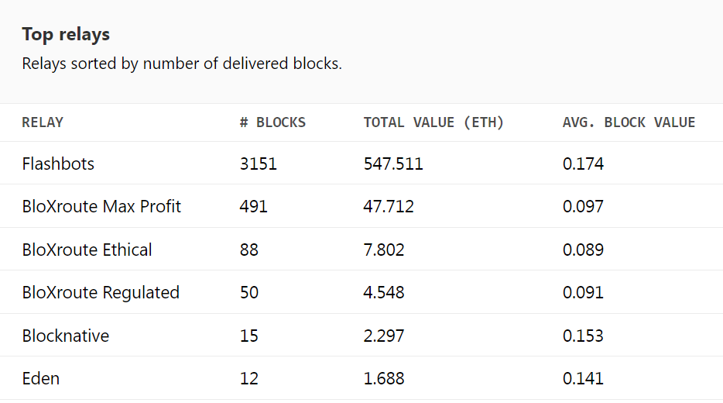
Task: Select the 0.174 average block value
Action: tap(583, 164)
